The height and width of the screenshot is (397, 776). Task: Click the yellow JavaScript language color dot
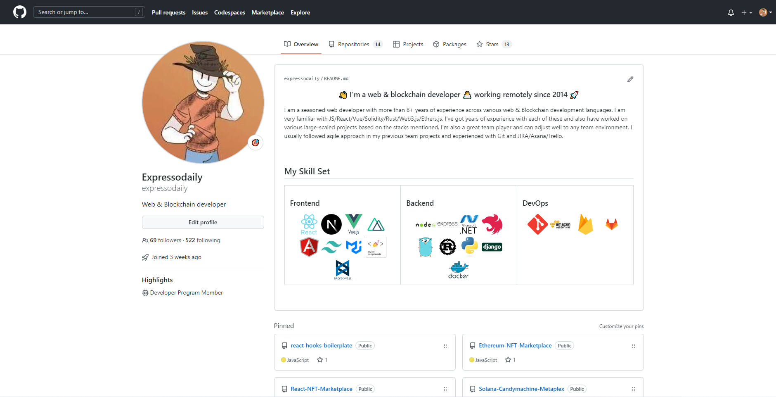(x=284, y=360)
